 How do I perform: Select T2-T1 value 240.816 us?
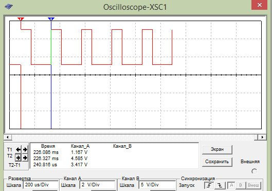(x=45, y=164)
